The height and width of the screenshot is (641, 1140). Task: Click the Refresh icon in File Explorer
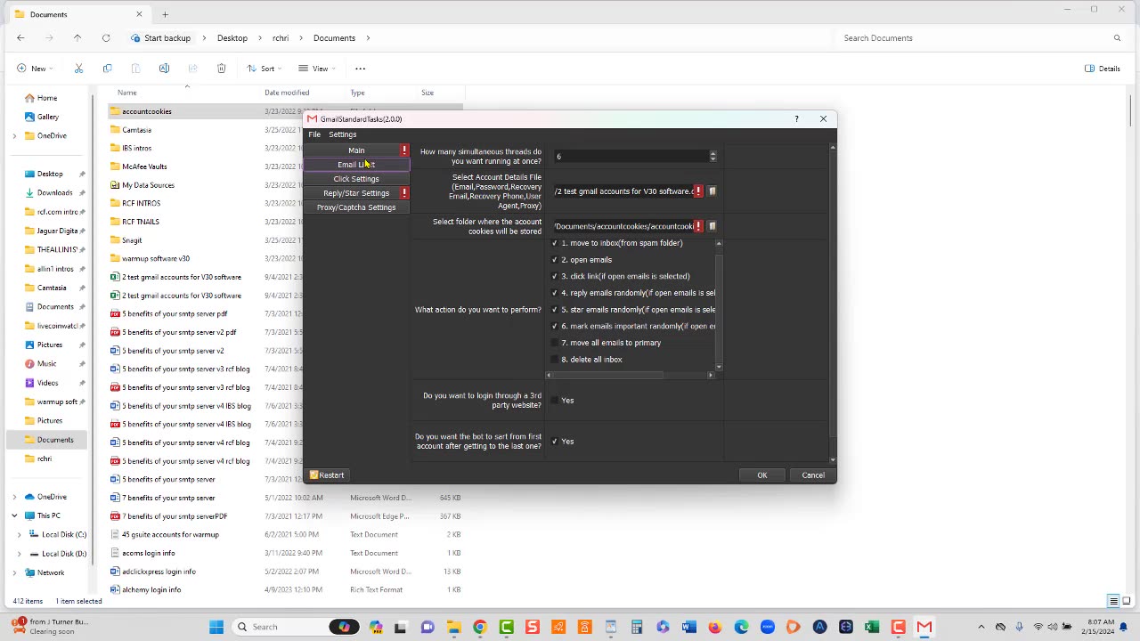click(x=106, y=38)
